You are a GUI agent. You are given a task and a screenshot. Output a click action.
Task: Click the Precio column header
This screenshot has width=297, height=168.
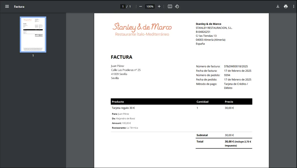pyautogui.click(x=229, y=102)
